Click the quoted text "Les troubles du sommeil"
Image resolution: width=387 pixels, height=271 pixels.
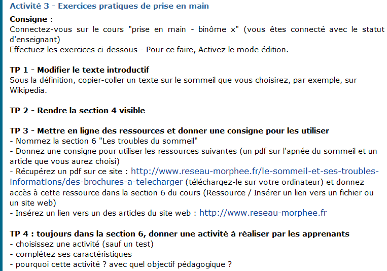(148, 141)
